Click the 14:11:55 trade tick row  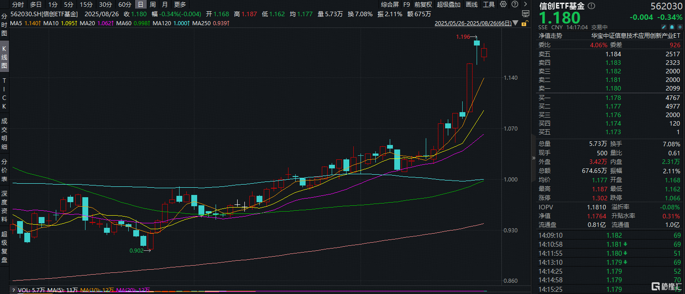609,253
